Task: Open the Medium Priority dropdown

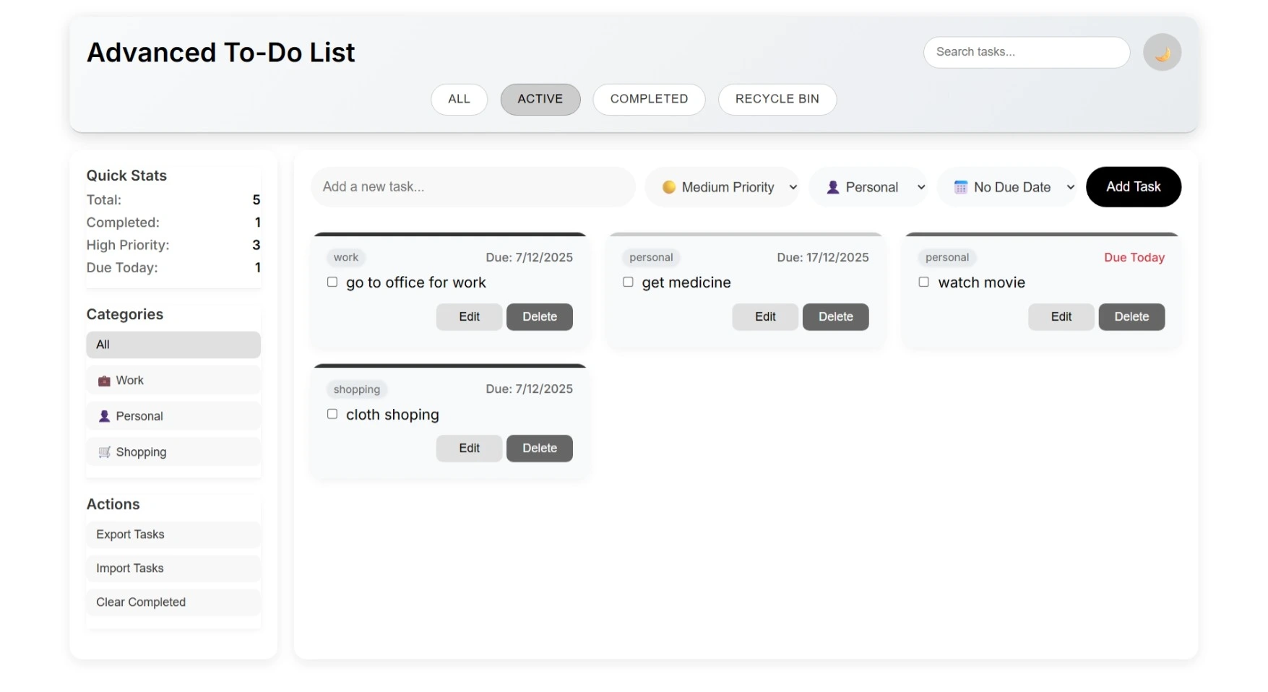Action: (723, 186)
